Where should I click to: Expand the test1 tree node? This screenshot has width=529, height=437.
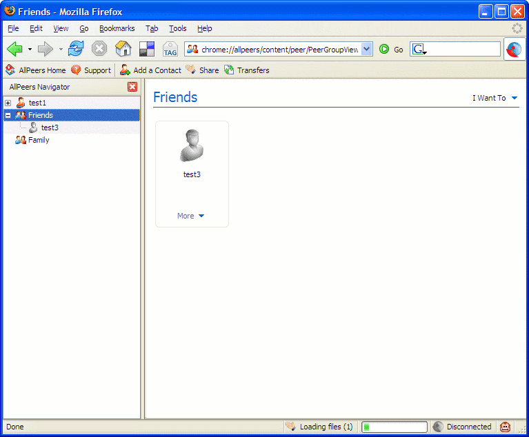click(8, 103)
